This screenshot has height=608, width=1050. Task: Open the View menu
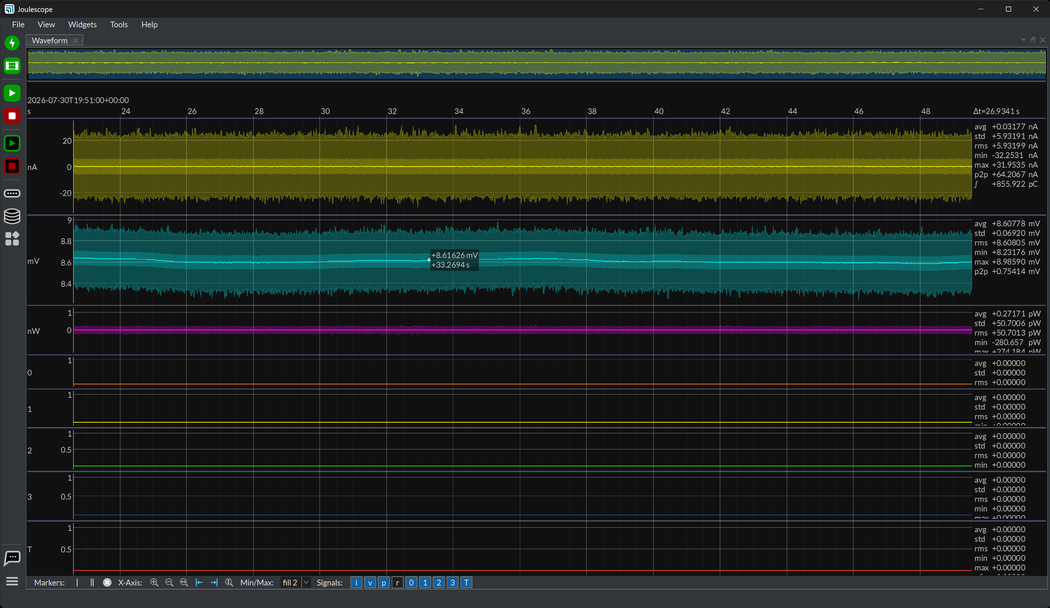46,25
